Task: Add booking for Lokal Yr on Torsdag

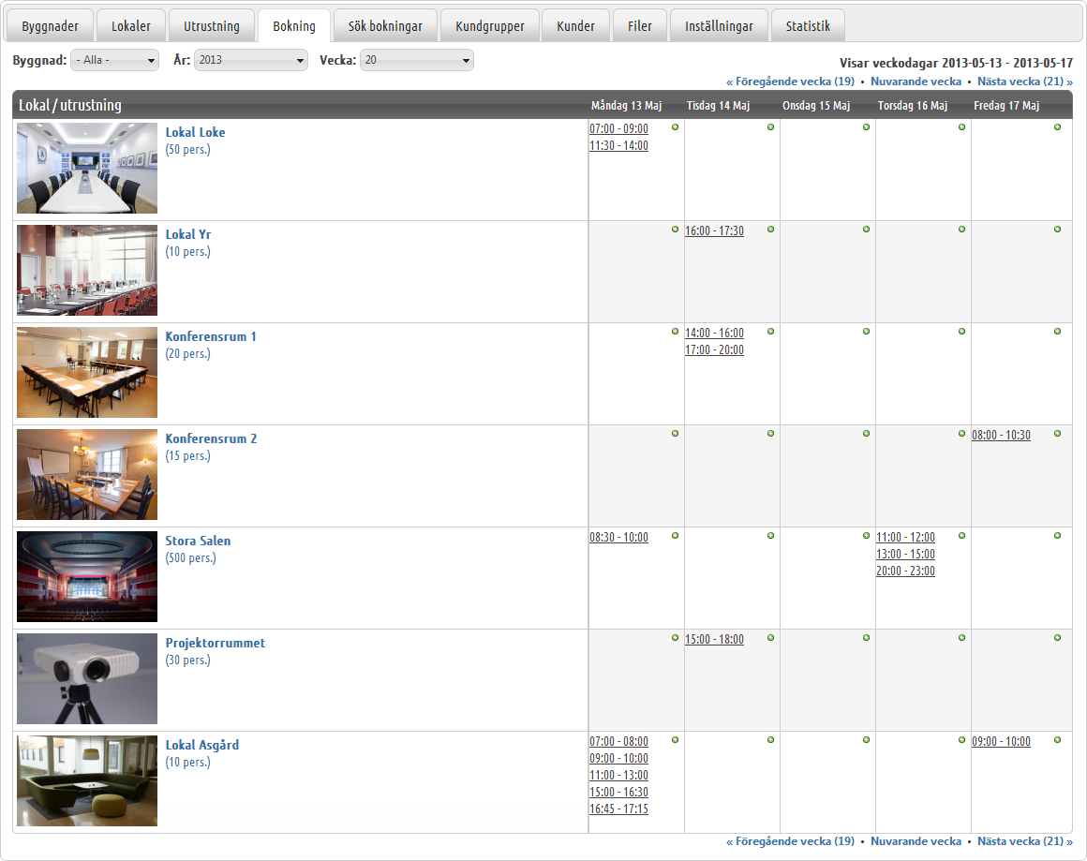Action: tap(962, 230)
